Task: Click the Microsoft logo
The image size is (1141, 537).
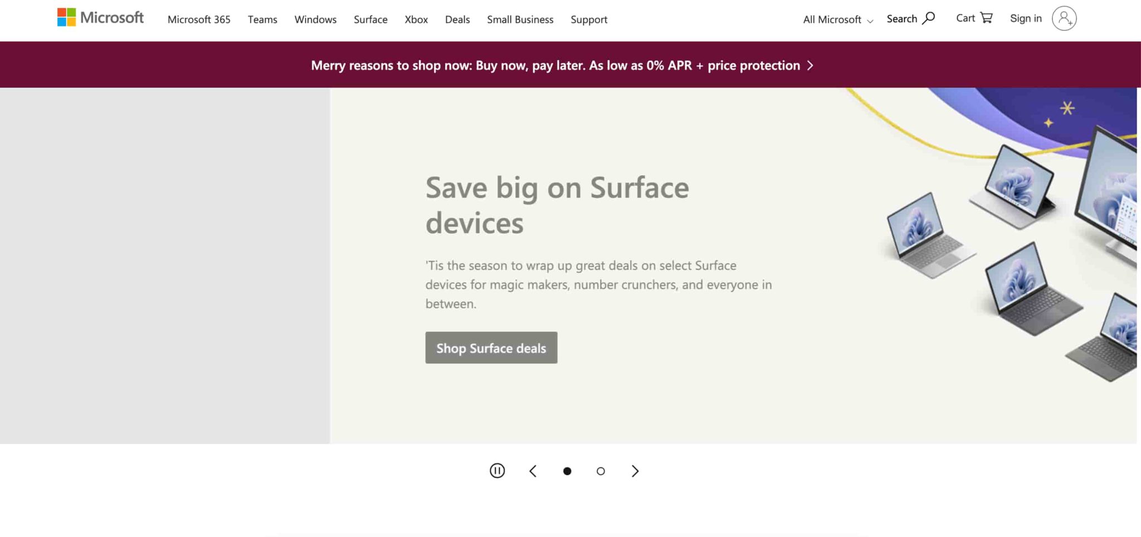Action: pyautogui.click(x=100, y=18)
